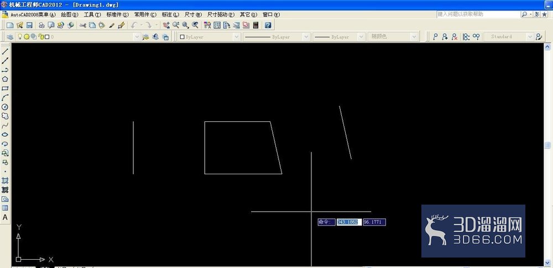Activate Zoom Realtime tool

(x=176, y=25)
